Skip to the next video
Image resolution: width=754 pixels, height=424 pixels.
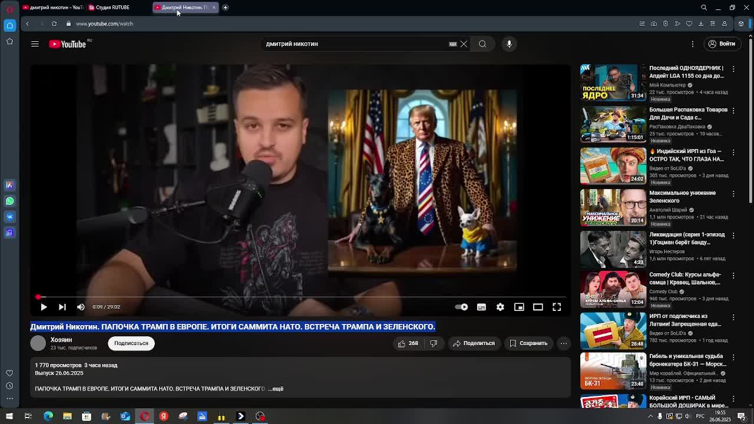pyautogui.click(x=62, y=307)
